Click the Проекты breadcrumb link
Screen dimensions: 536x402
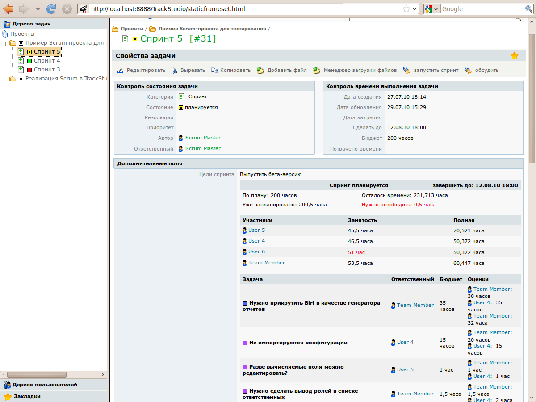tap(132, 29)
